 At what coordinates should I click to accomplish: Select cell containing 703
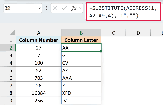coord(39,78)
